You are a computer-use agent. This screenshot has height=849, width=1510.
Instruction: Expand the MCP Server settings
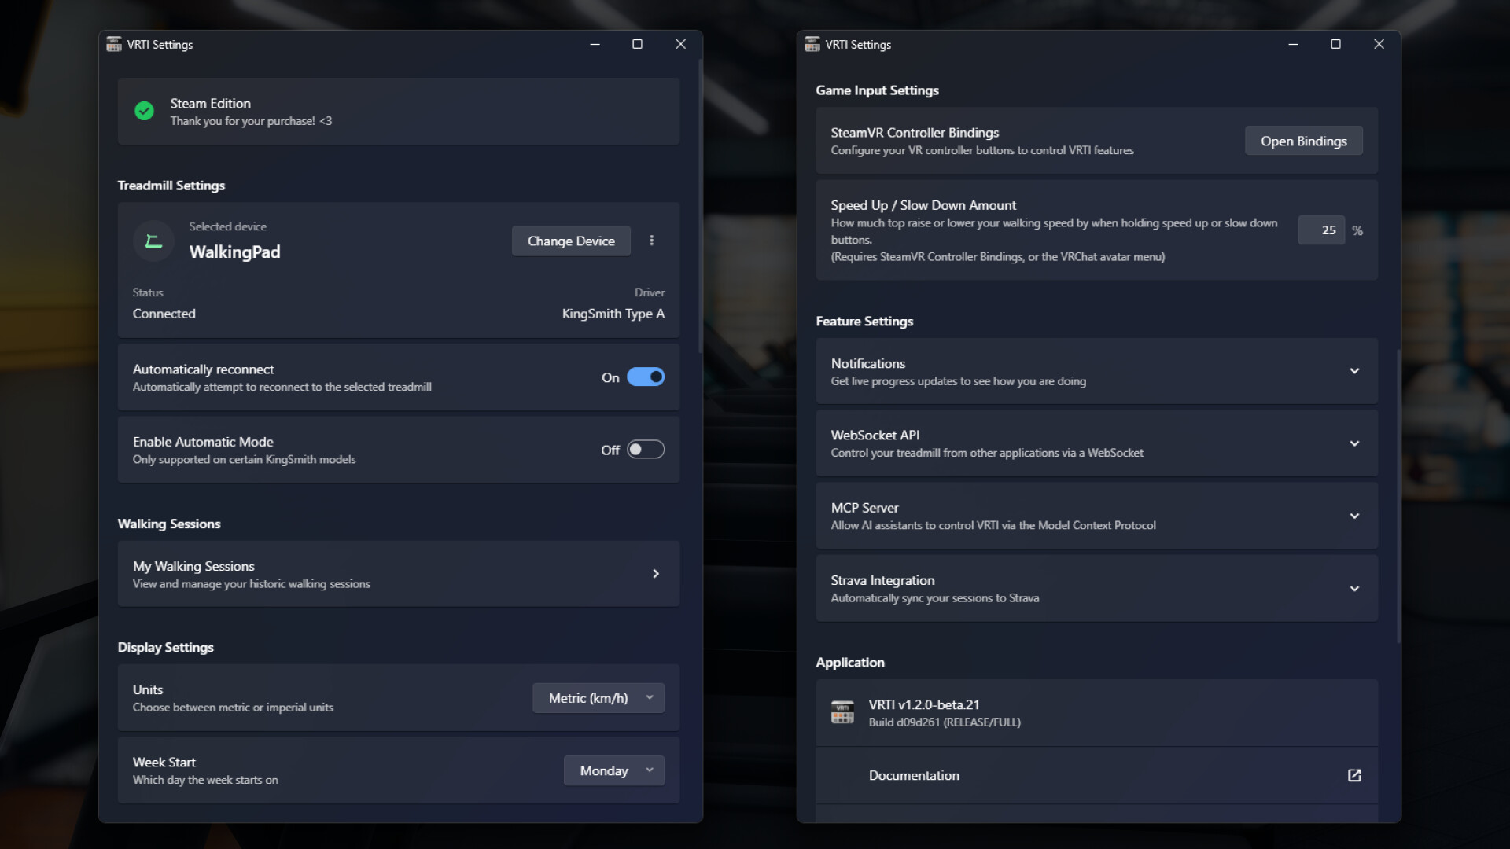[1354, 516]
